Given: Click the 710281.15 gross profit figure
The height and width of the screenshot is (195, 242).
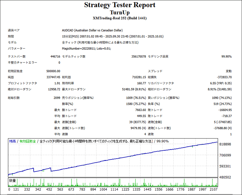Looking at the screenshot, I should [x=137, y=77].
